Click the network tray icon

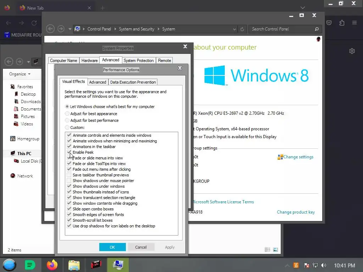pos(315,265)
